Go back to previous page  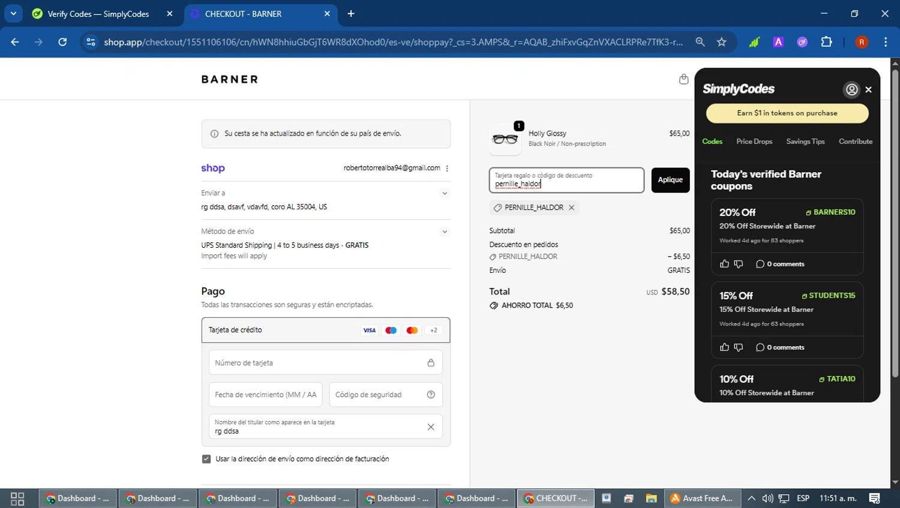coord(15,42)
